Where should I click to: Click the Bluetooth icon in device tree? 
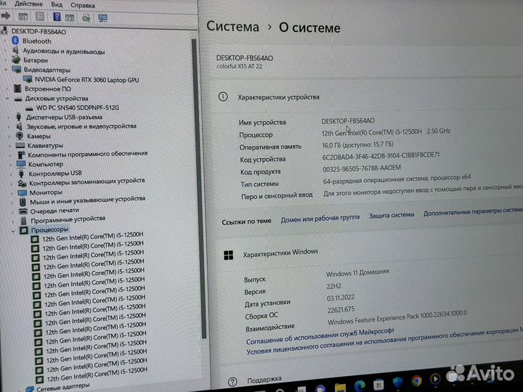[15, 41]
